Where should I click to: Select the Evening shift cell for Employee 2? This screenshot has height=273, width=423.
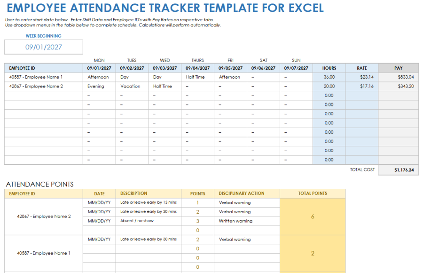[x=99, y=86]
